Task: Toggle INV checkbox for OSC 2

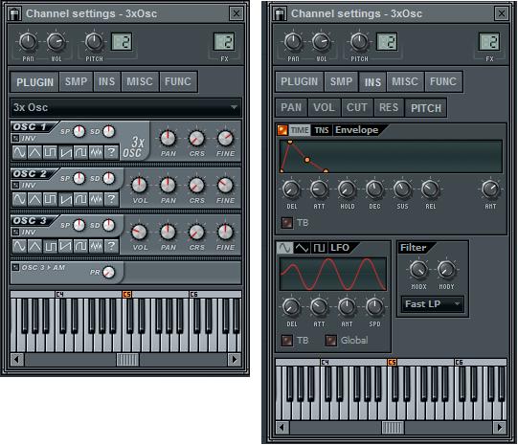Action: tap(15, 185)
